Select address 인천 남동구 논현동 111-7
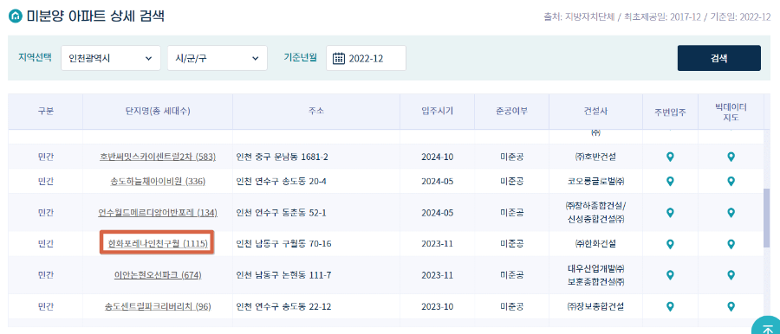Screen dimensions: 780x334 [x=283, y=275]
